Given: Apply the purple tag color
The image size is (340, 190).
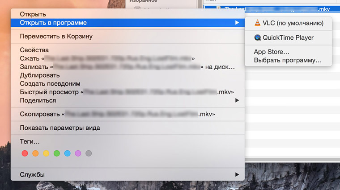Looking at the screenshot, I should pos(78,153).
